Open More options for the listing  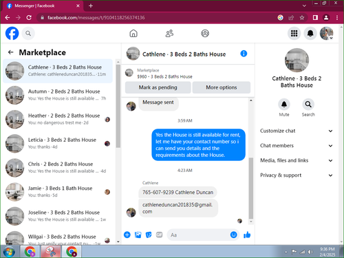click(x=222, y=87)
